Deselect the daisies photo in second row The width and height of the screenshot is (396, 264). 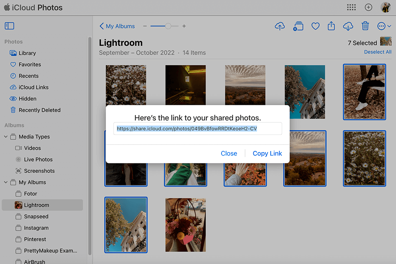(x=364, y=158)
